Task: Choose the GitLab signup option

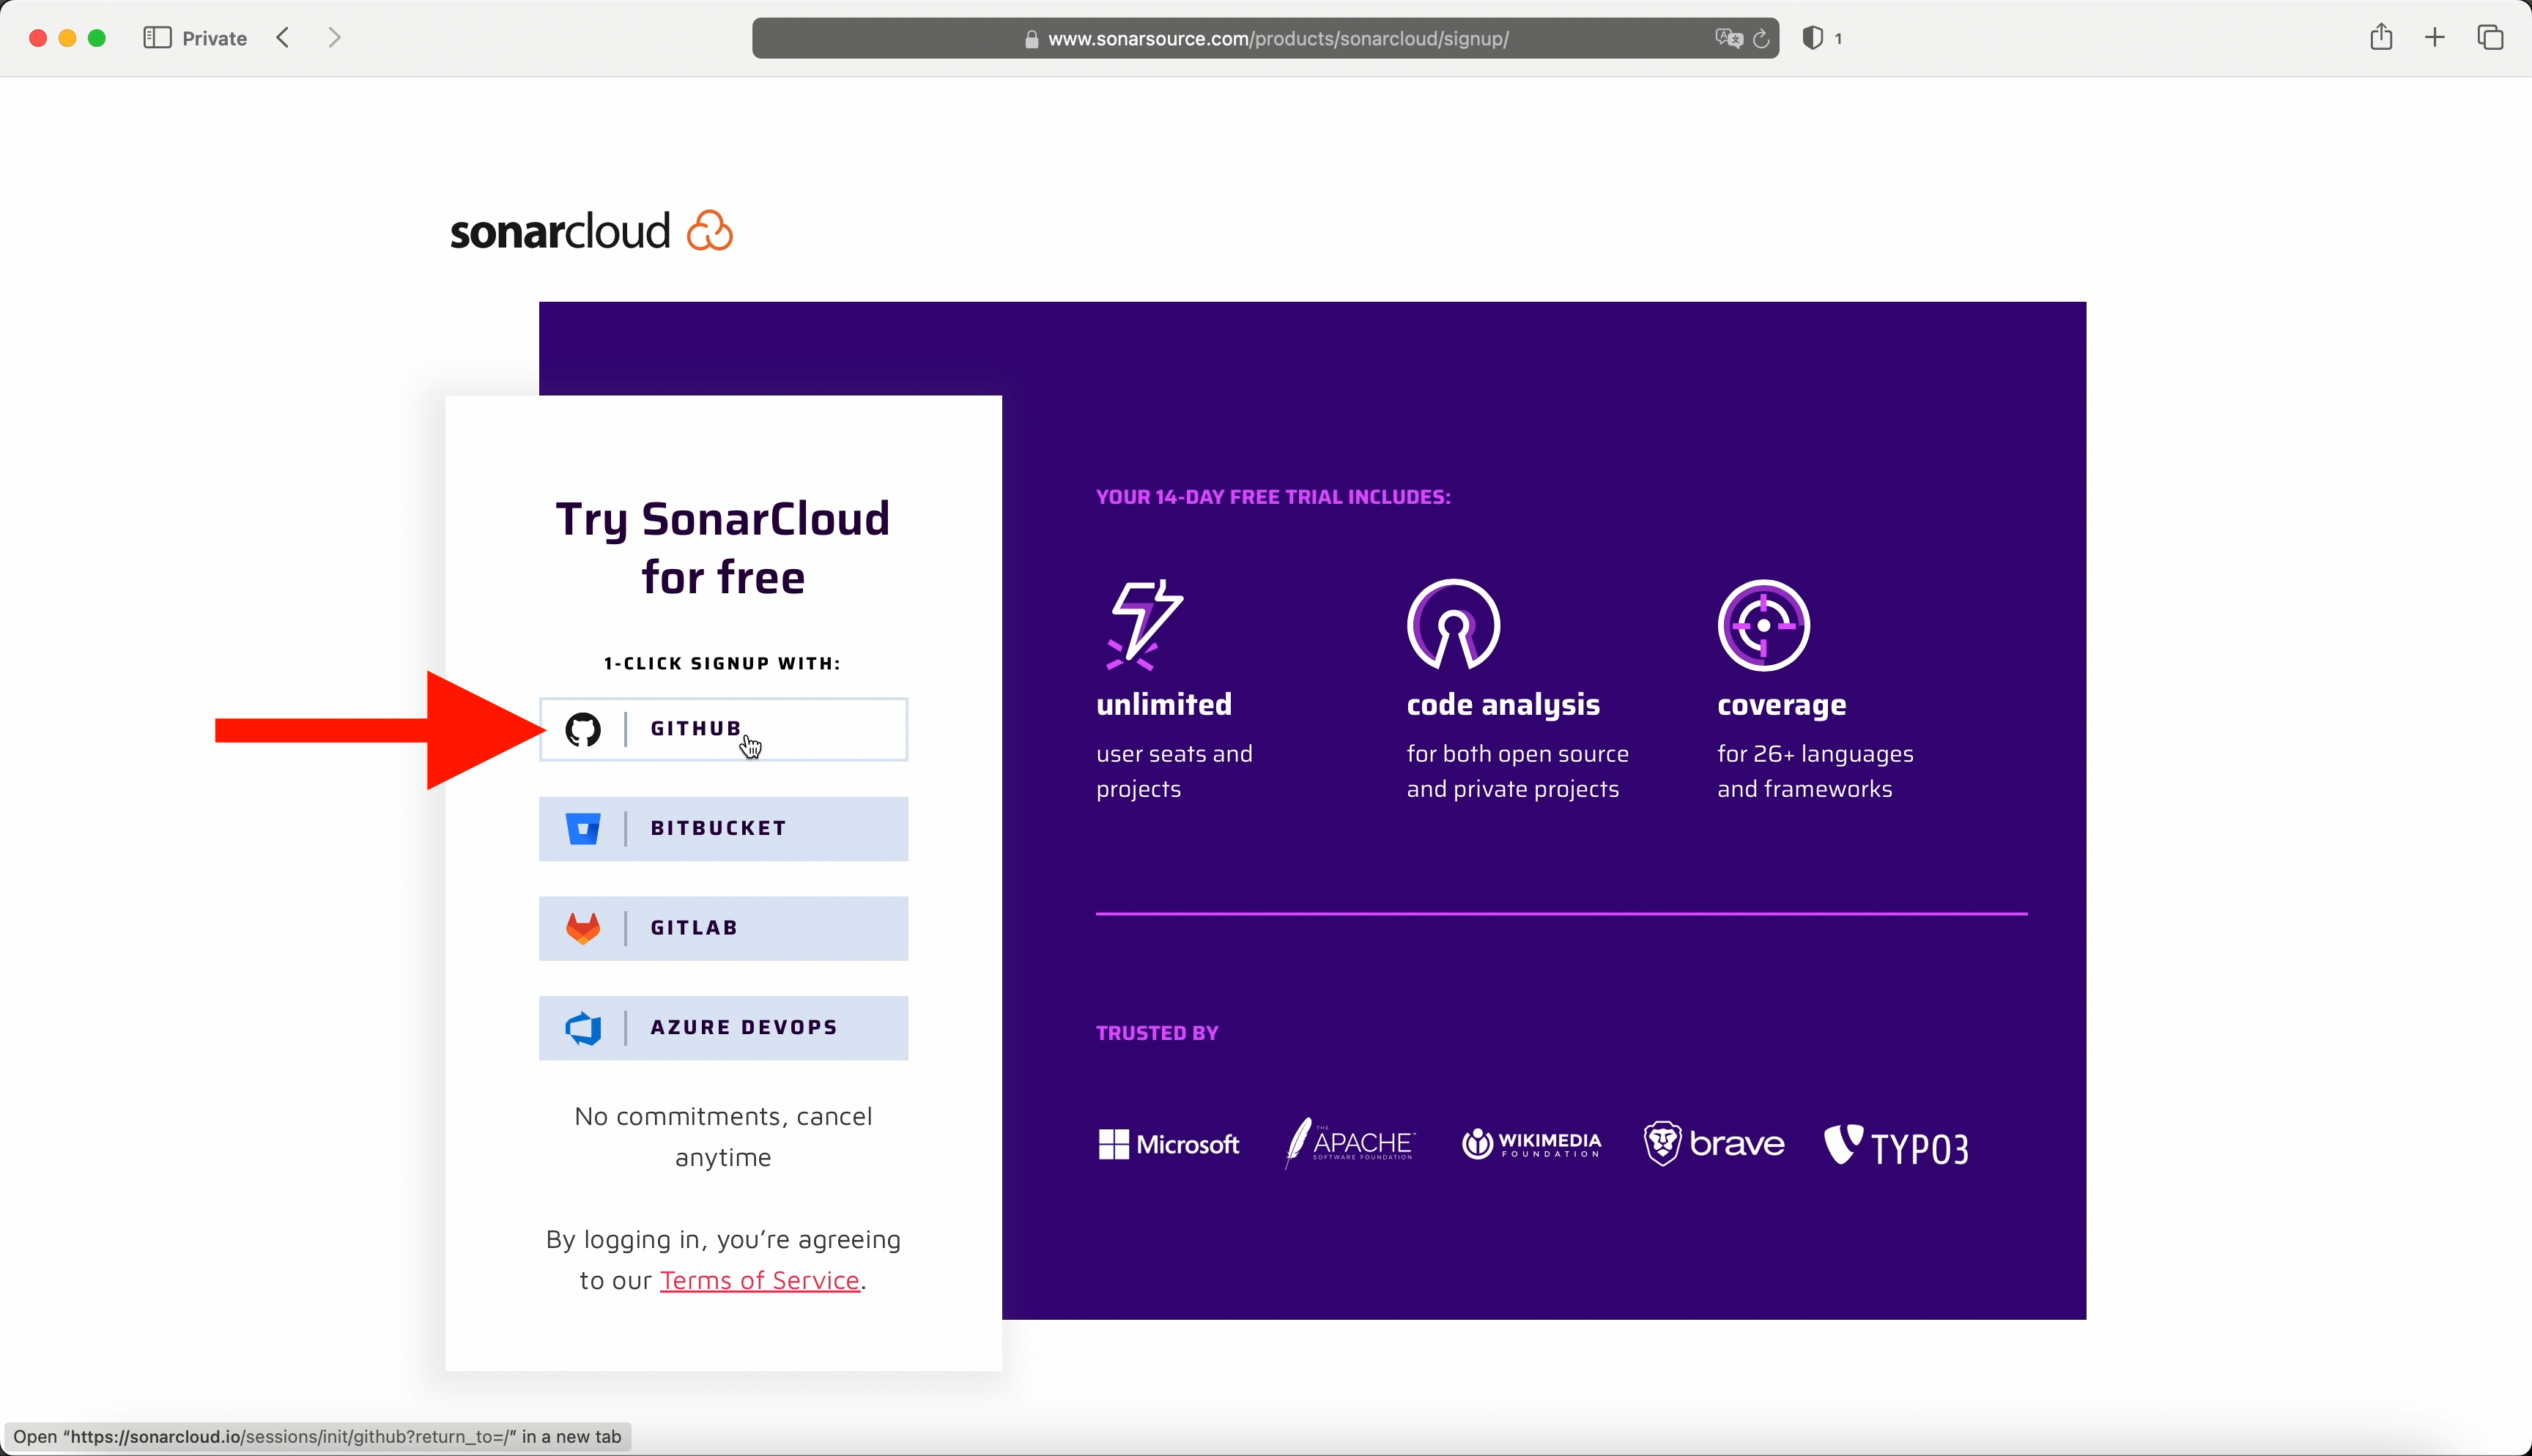Action: (x=723, y=928)
